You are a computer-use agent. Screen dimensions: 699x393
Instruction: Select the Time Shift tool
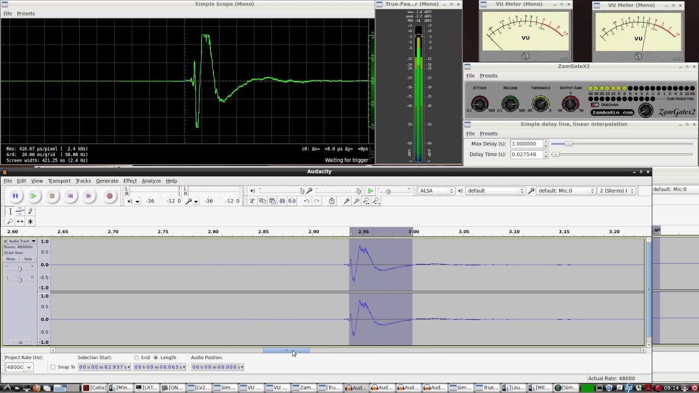click(x=20, y=222)
